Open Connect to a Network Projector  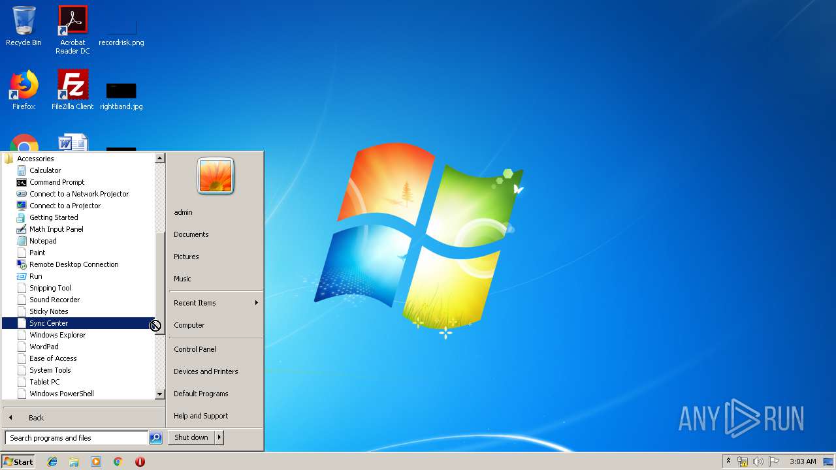78,194
